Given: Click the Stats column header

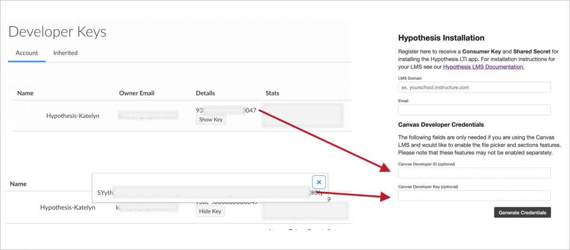Looking at the screenshot, I should click(x=273, y=93).
